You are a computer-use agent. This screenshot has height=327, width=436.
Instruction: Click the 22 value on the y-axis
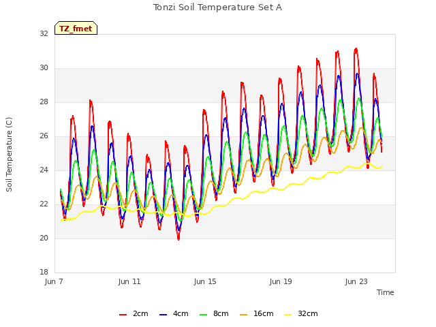pyautogui.click(x=44, y=204)
